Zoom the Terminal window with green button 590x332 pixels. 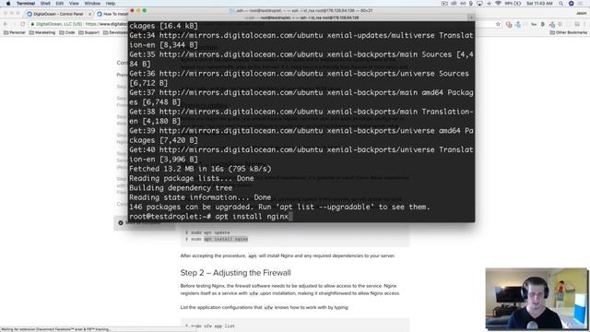145,11
